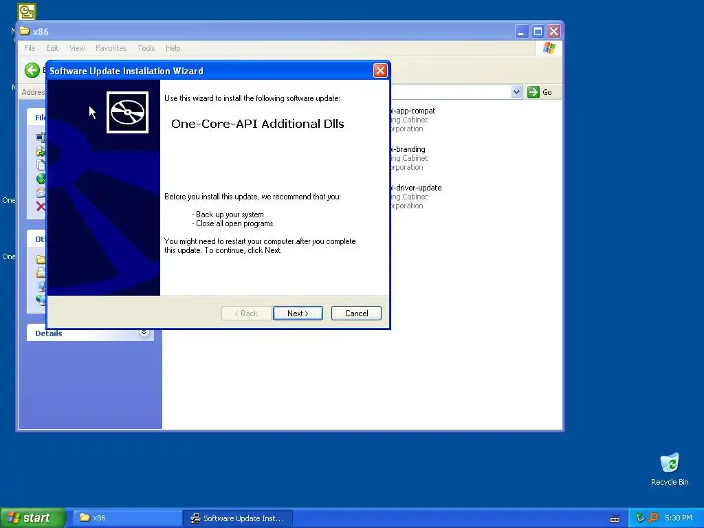The height and width of the screenshot is (528, 704).
Task: Click the wizard's disc icon
Action: coord(127,112)
